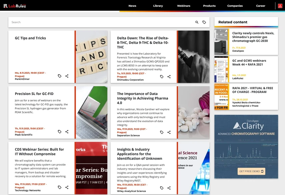The image size is (285, 195).
Task: Open the Career menu
Action: 260,6
